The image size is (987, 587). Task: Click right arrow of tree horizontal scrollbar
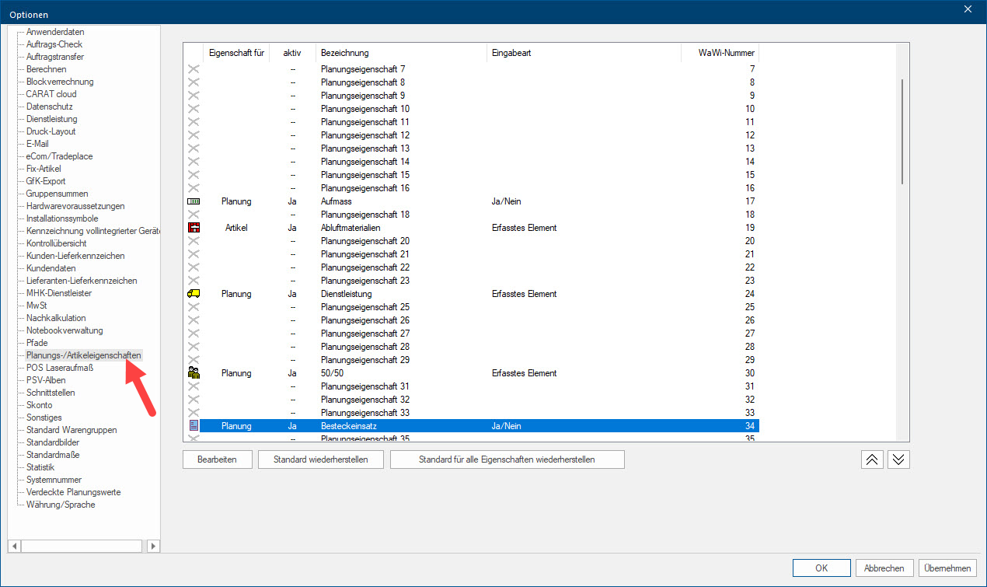(x=154, y=546)
